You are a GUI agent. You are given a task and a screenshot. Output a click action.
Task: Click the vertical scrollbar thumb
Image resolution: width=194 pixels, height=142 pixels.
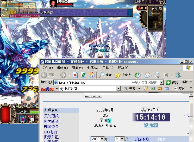191,110
